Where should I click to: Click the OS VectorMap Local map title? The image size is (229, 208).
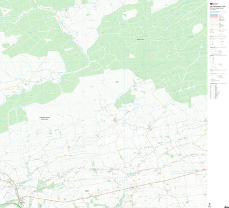(218, 6)
